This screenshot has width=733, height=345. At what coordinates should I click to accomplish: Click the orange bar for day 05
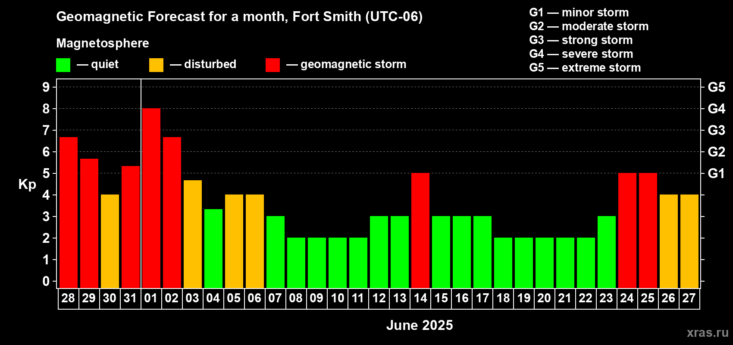(234, 241)
